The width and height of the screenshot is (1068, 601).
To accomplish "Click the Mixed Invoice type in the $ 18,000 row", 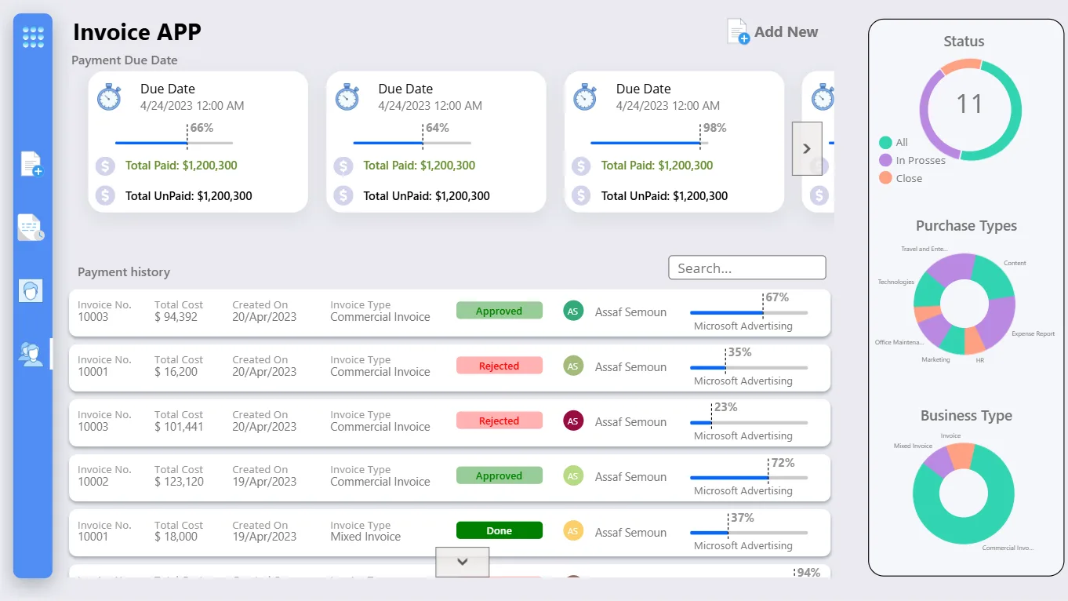I will tap(365, 537).
